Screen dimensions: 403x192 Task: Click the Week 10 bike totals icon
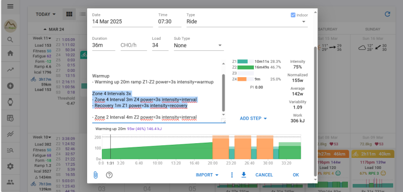pyautogui.click(x=34, y=184)
